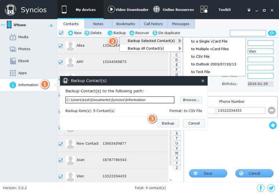The height and width of the screenshot is (194, 279).
Task: Switch to the Call history tab
Action: [x=153, y=24]
